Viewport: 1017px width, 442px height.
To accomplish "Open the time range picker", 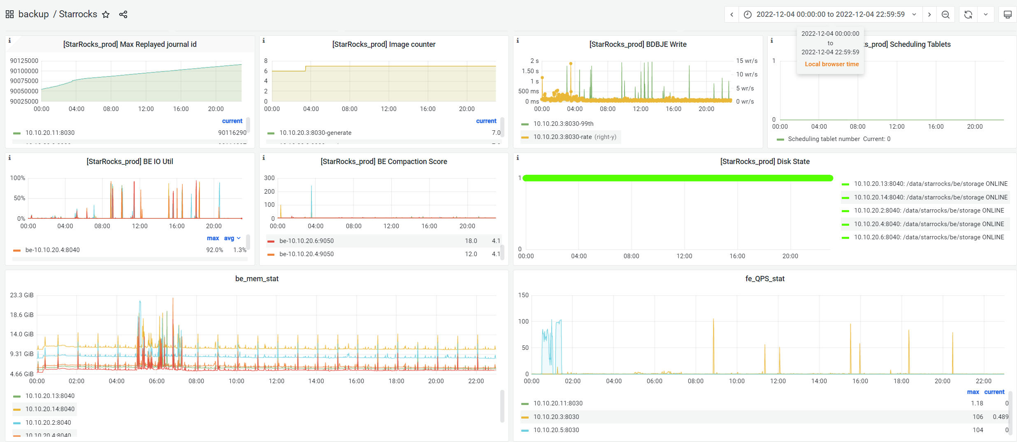I will [830, 14].
